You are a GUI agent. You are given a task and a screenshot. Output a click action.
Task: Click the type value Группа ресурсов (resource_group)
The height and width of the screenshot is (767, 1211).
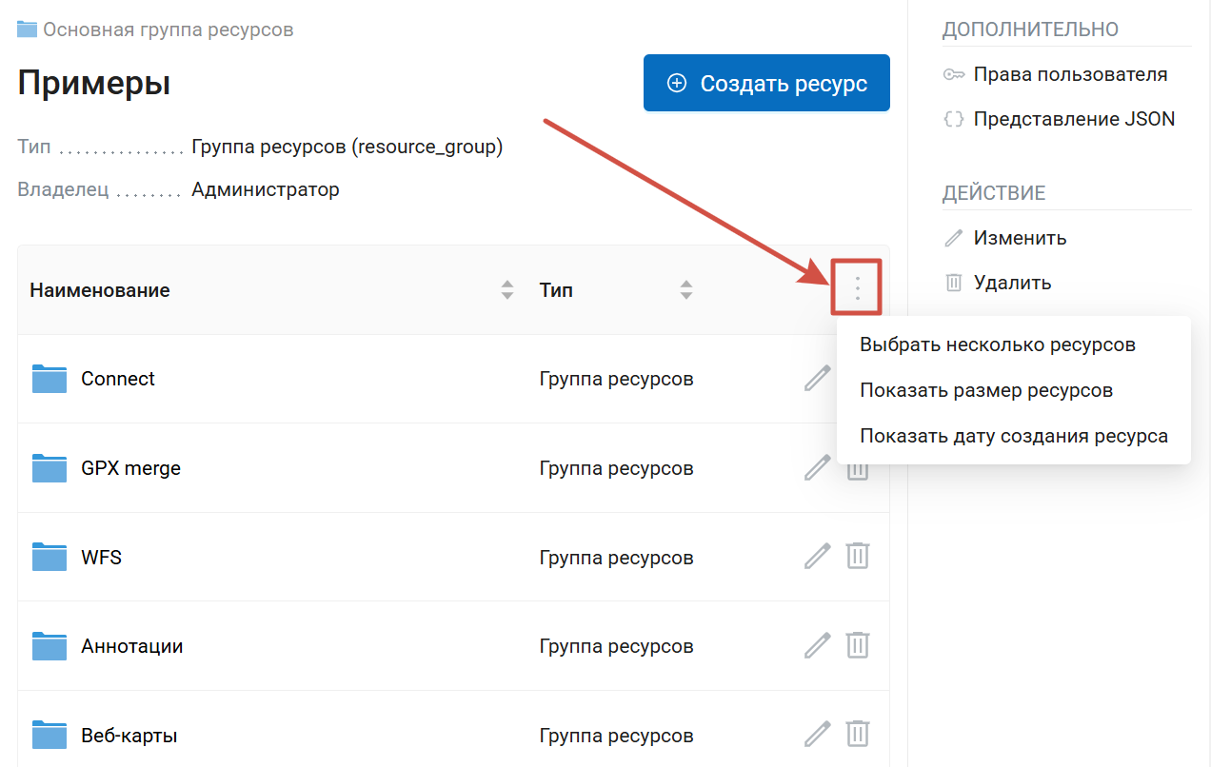tap(347, 147)
